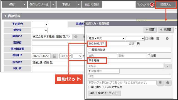This screenshot has width=178, height=100.
Task: Click the help question mark icon
Action: click(x=168, y=83)
